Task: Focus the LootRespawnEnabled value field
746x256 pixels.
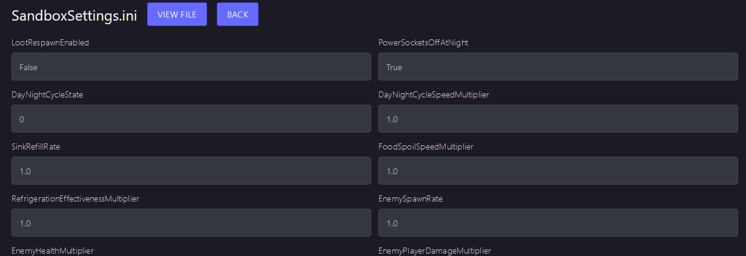Action: click(191, 67)
